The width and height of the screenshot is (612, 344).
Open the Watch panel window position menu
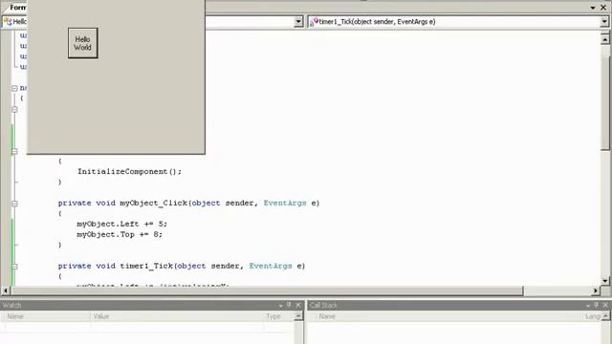point(280,306)
